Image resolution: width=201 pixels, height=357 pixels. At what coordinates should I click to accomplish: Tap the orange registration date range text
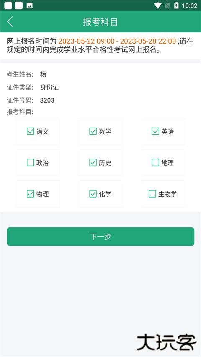(117, 41)
